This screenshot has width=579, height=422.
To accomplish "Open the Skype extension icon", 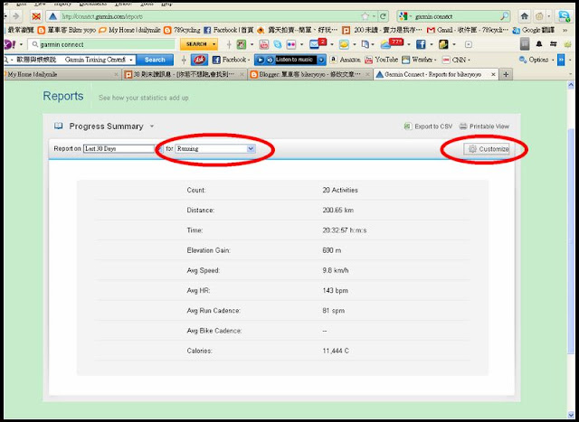I will tap(564, 16).
